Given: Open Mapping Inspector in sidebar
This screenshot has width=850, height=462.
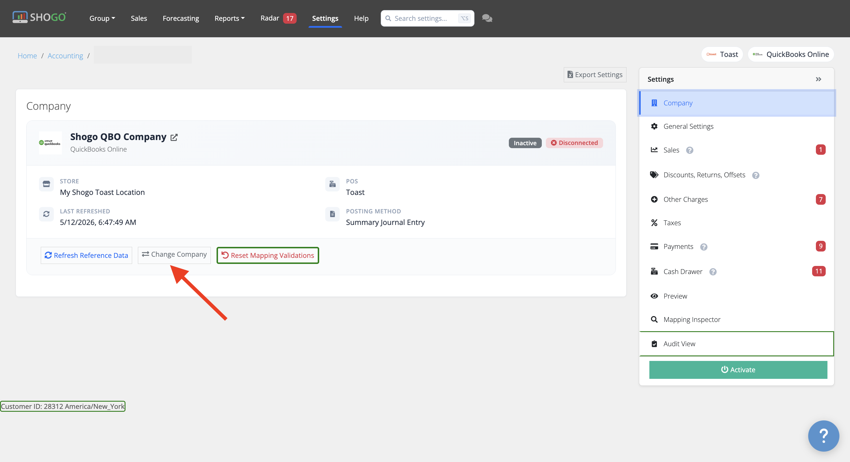Looking at the screenshot, I should tap(736, 319).
